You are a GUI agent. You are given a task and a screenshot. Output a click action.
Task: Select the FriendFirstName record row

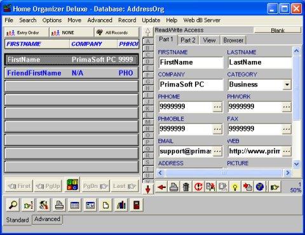coord(72,73)
